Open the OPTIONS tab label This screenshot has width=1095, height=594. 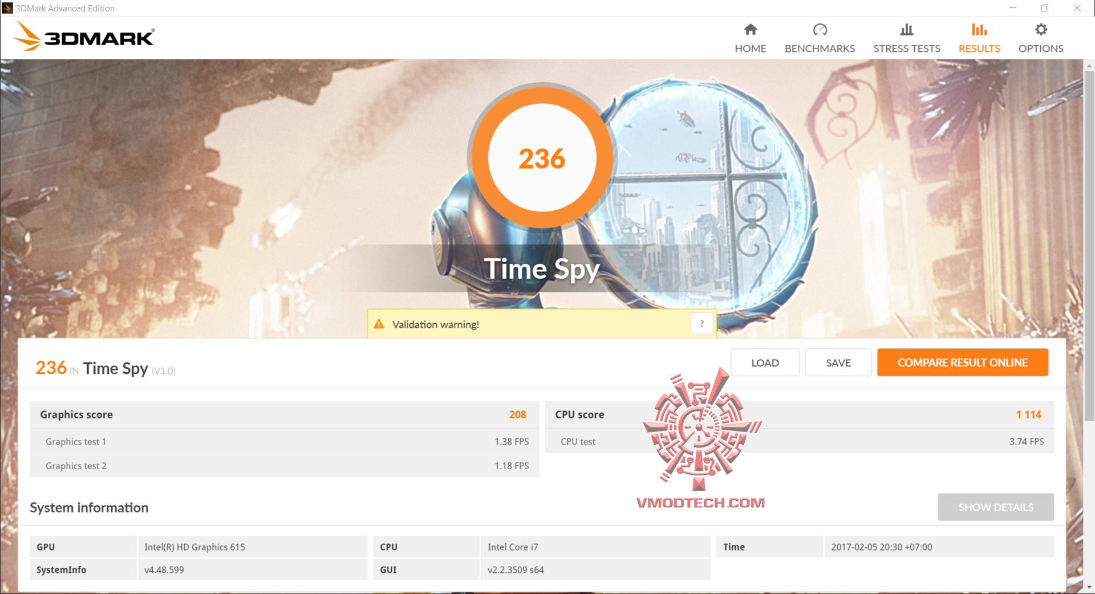click(x=1041, y=48)
